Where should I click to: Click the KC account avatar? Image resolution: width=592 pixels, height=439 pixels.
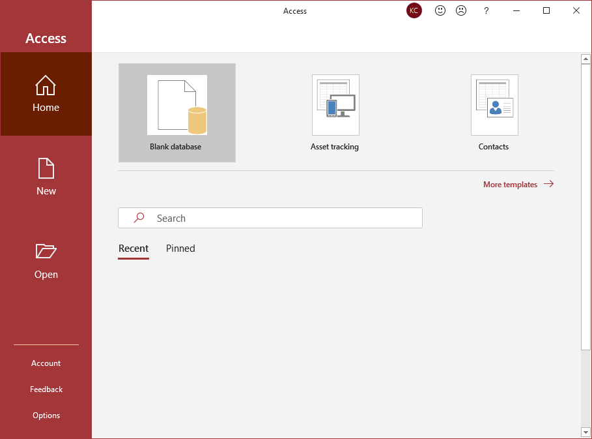point(414,10)
